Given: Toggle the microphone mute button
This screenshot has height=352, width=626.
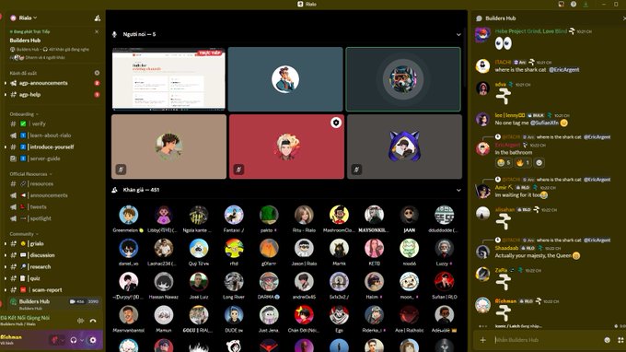Looking at the screenshot, I should pyautogui.click(x=54, y=340).
